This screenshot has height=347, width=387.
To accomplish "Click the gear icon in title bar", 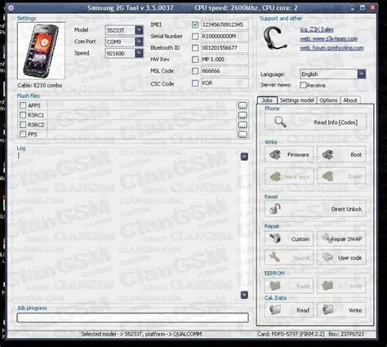I will (x=11, y=7).
